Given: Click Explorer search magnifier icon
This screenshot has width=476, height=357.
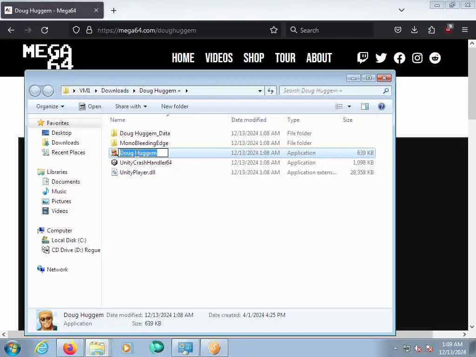Looking at the screenshot, I should (386, 91).
